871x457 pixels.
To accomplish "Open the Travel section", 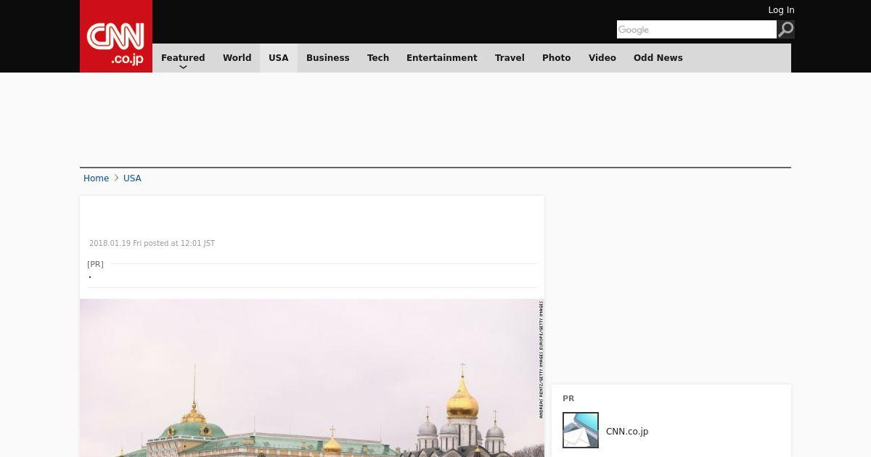I will point(510,58).
